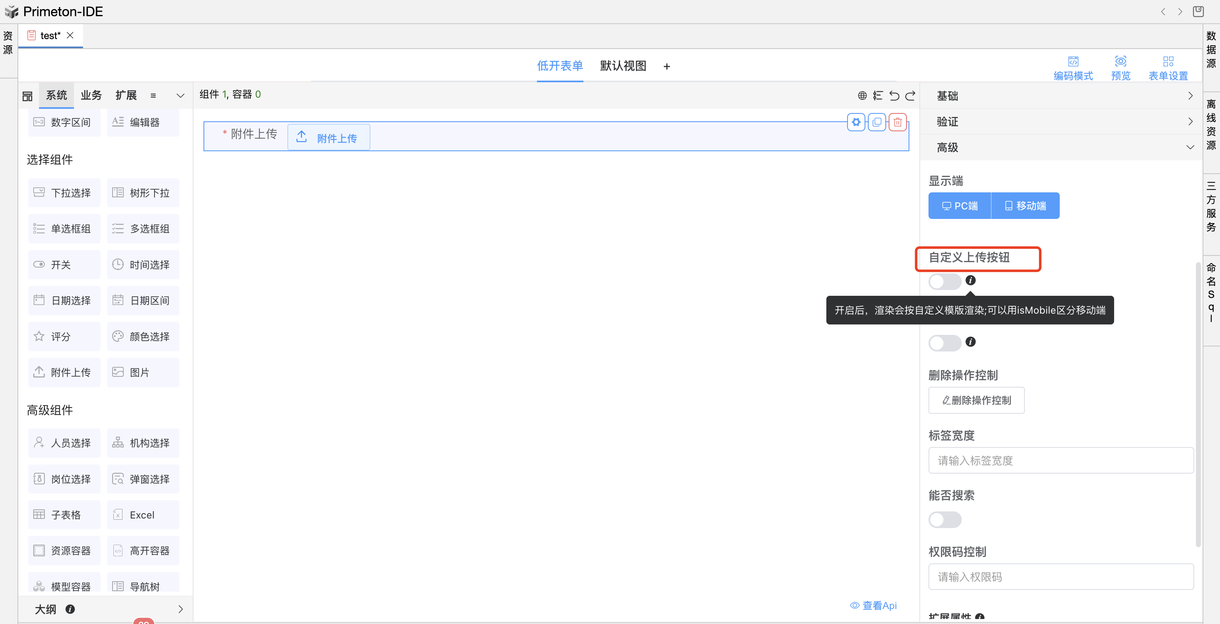Viewport: 1220px width, 624px height.
Task: Open the preview (预览) icon
Action: 1120,68
